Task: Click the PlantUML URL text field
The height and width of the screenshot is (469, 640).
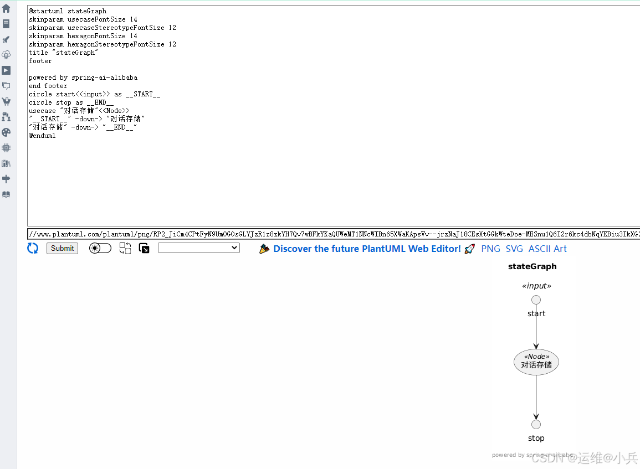Action: [x=334, y=234]
